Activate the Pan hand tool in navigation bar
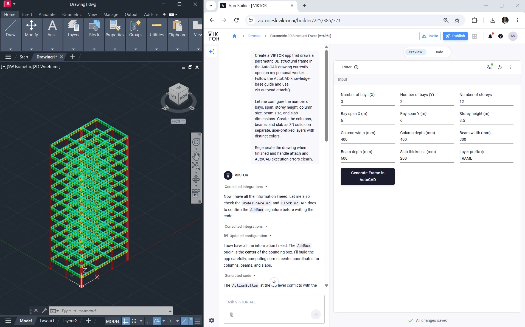Viewport: 525px width, 327px height. pyautogui.click(x=196, y=156)
